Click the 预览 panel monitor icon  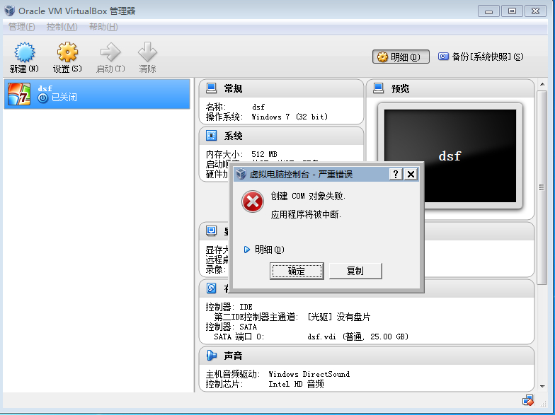(378, 88)
